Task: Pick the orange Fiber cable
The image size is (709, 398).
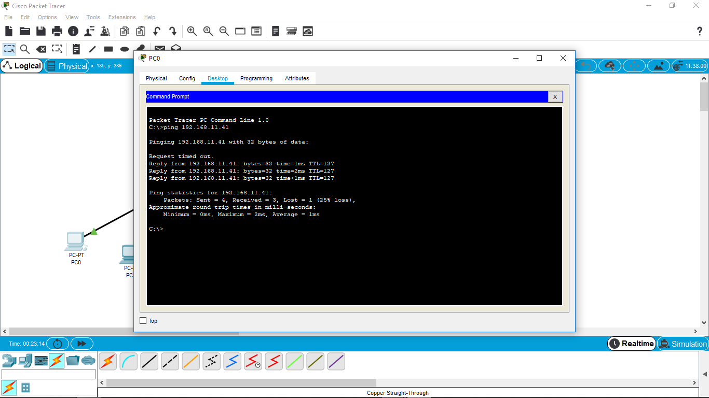Action: (x=191, y=361)
